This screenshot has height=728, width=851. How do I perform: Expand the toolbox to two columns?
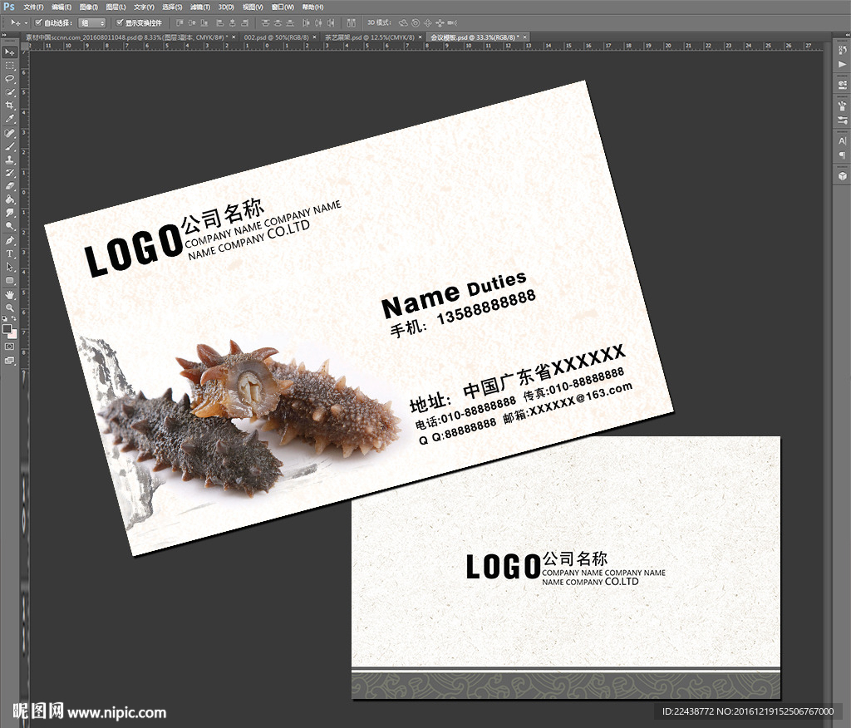(4, 35)
